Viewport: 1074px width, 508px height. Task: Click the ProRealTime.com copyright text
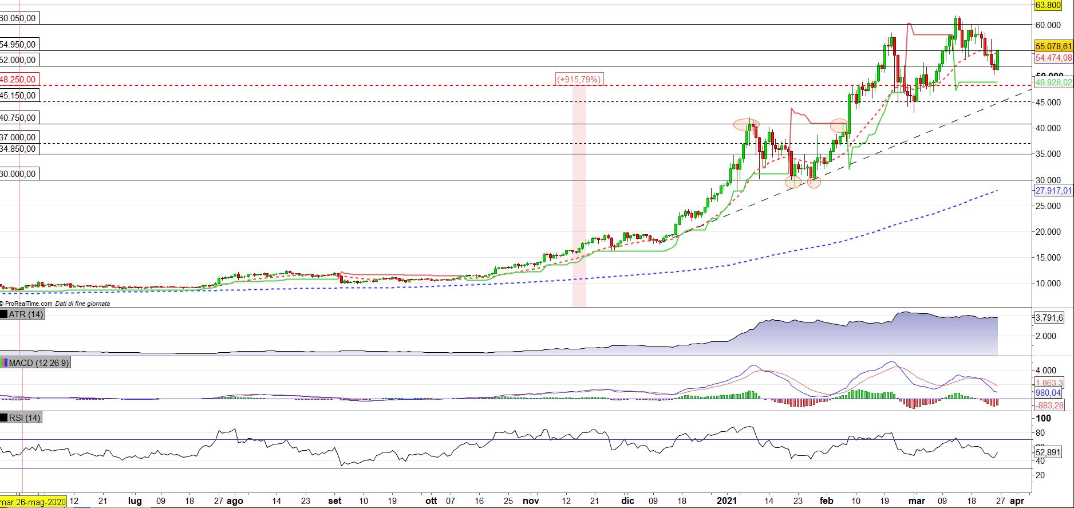(27, 304)
